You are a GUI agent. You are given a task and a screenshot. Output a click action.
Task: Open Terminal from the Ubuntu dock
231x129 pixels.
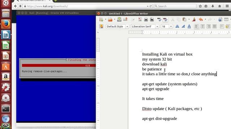pyautogui.click(x=6, y=109)
